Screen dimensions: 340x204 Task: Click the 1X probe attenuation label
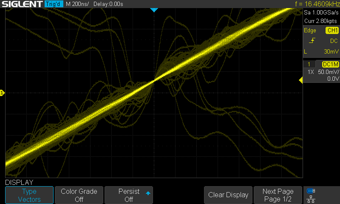(x=311, y=72)
